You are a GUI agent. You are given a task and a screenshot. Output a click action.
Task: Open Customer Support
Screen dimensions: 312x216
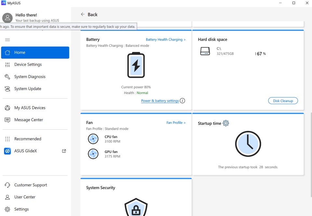pos(35,185)
